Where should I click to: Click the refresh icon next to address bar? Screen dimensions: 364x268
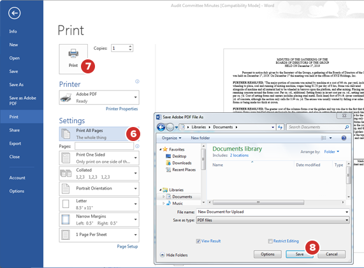(x=280, y=127)
